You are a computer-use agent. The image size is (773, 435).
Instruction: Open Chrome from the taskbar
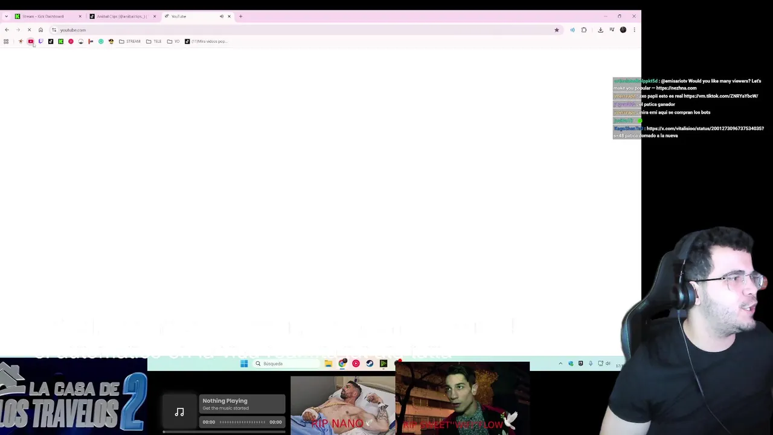click(x=342, y=364)
